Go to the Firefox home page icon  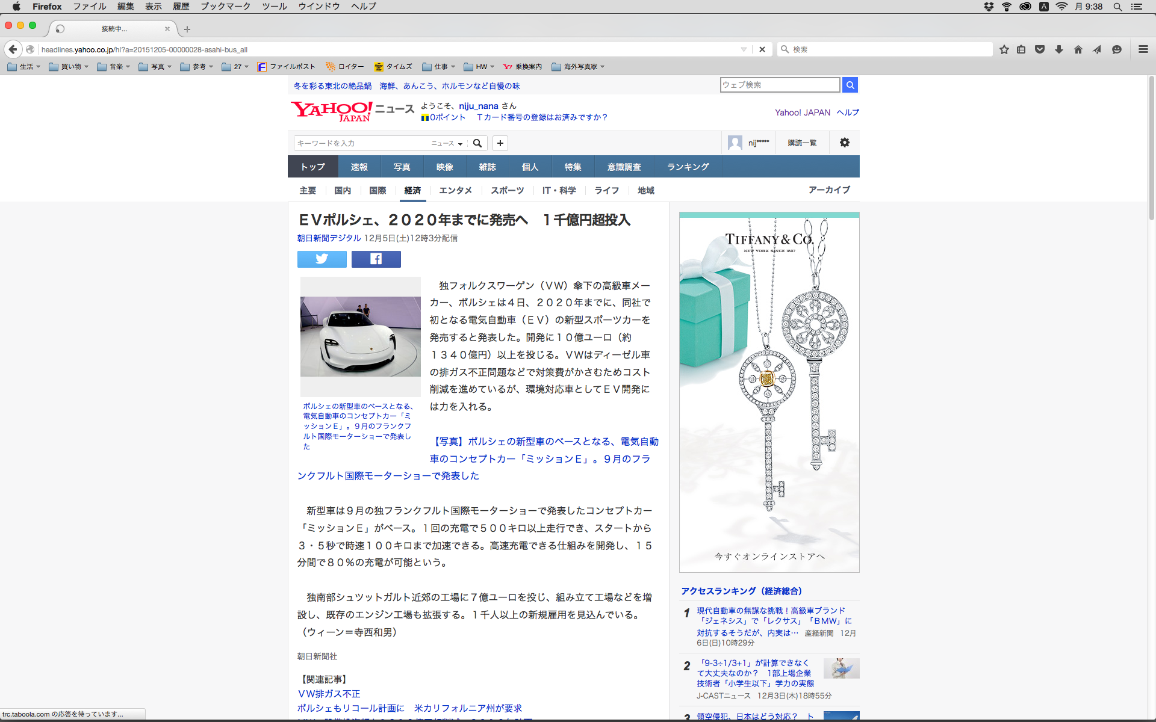(1078, 49)
